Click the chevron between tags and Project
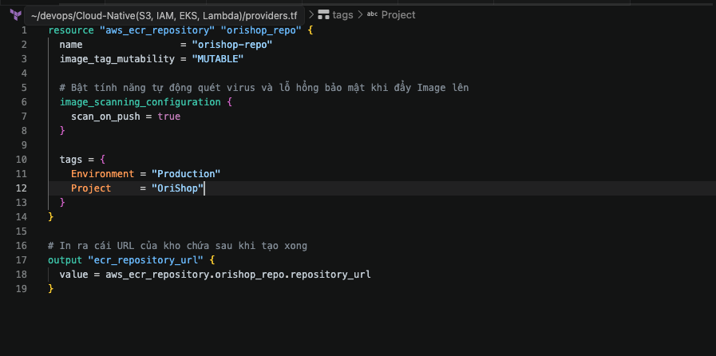 tap(360, 15)
